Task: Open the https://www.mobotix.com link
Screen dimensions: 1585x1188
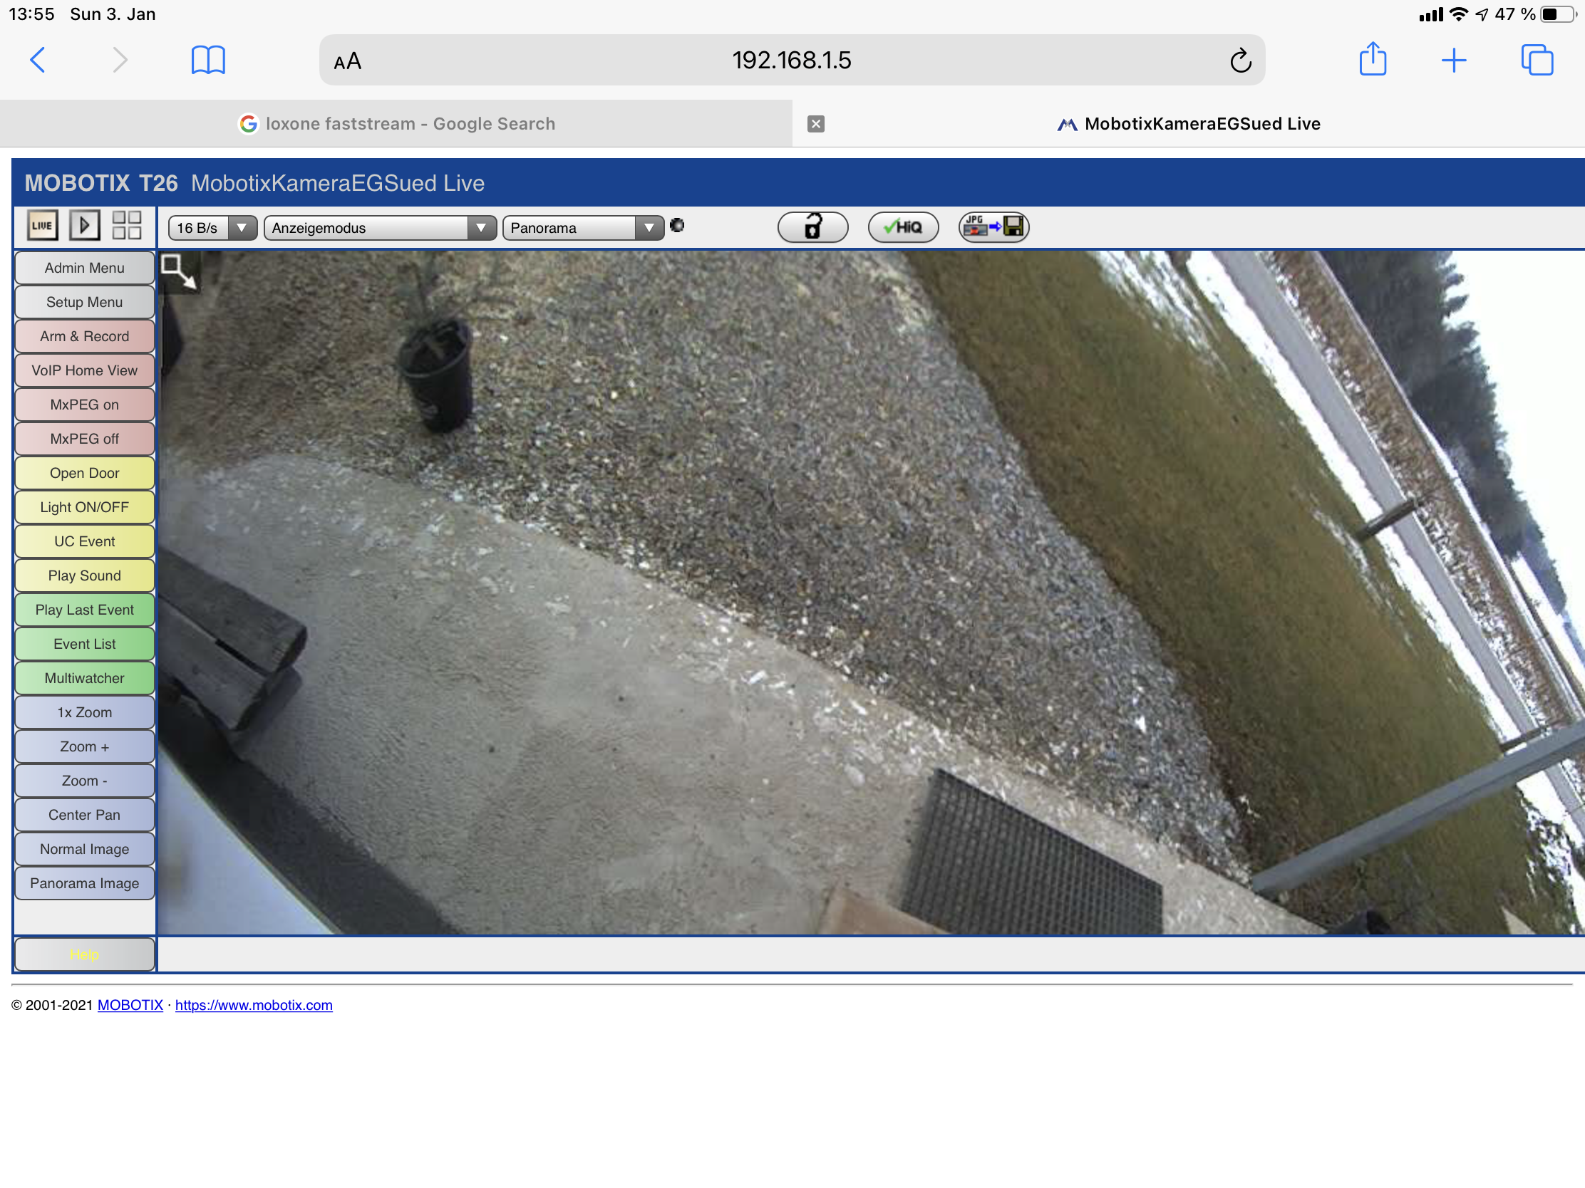Action: (x=254, y=1006)
